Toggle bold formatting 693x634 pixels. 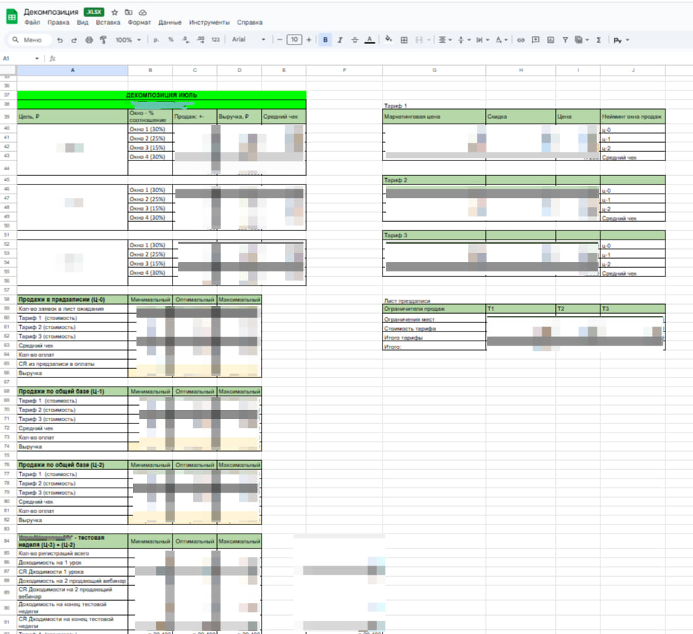(325, 40)
